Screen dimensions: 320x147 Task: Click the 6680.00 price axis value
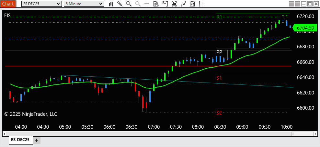pyautogui.click(x=305, y=47)
